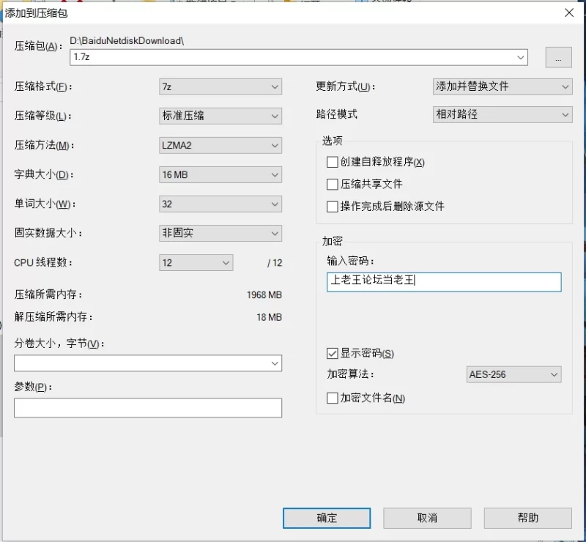
Task: Click the 解压缩所需内存 value 18 MB
Action: pos(269,317)
